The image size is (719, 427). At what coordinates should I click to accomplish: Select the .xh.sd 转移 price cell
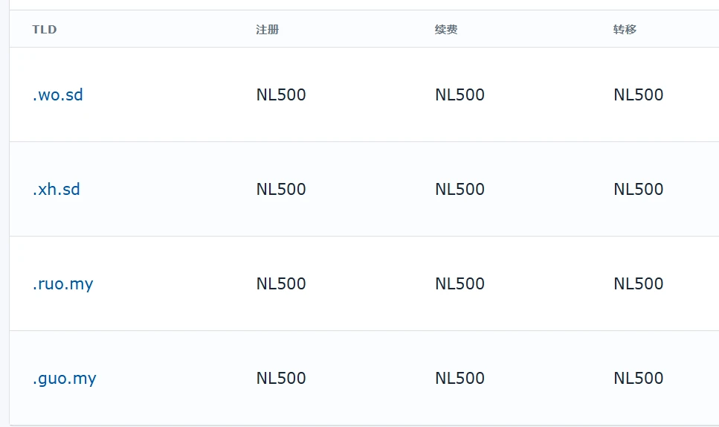[638, 190]
